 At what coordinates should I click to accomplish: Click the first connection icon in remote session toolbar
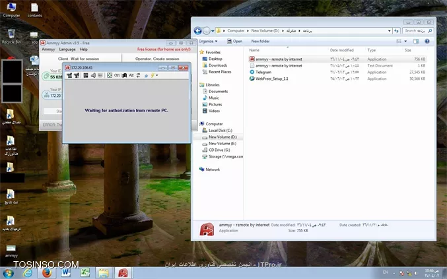(69, 75)
